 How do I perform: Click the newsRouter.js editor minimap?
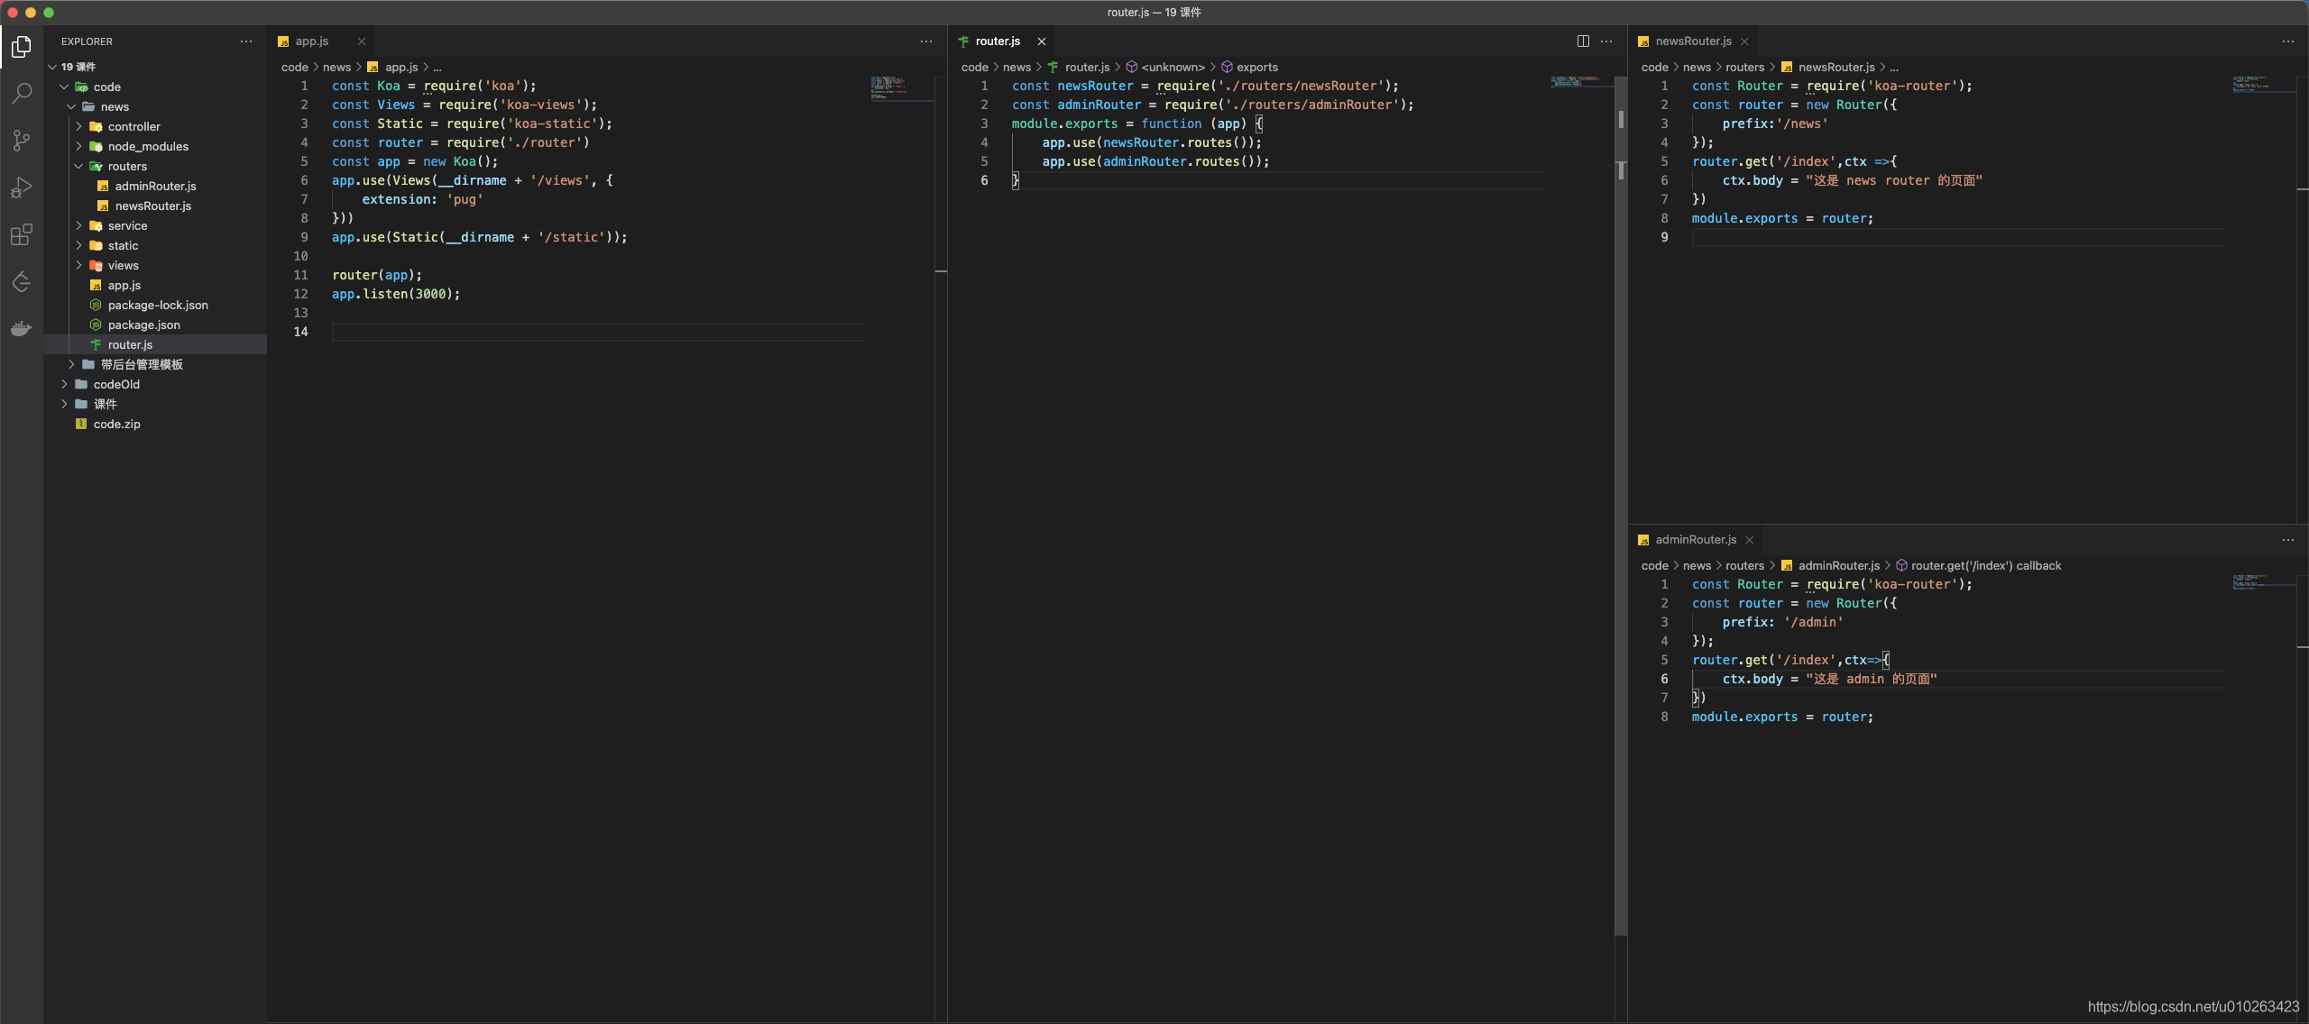[2264, 84]
